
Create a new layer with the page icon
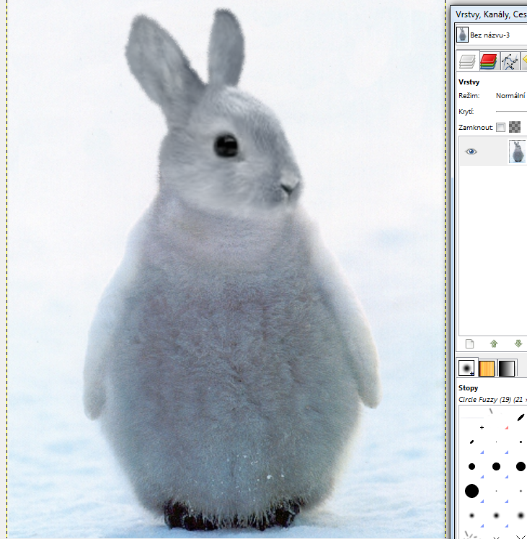[x=469, y=343]
